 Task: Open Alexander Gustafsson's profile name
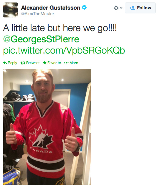(x=51, y=8)
